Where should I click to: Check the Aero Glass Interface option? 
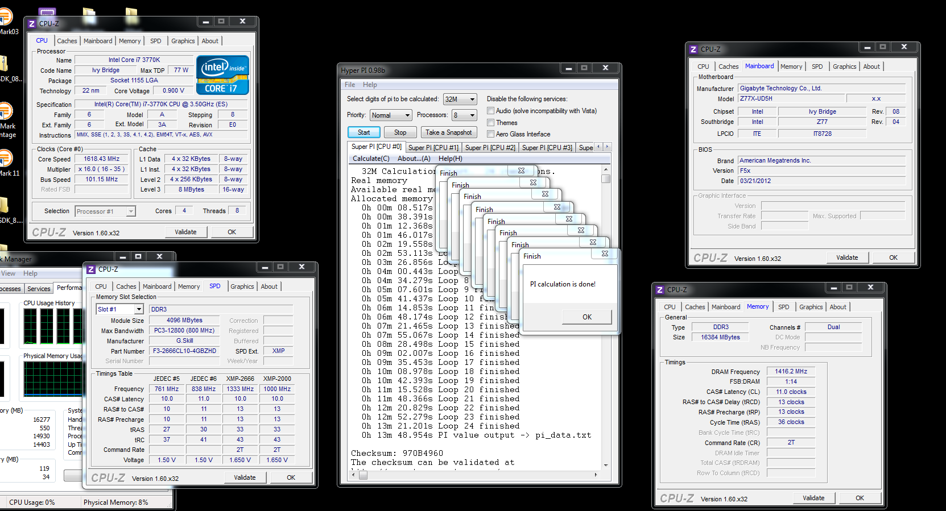click(490, 134)
